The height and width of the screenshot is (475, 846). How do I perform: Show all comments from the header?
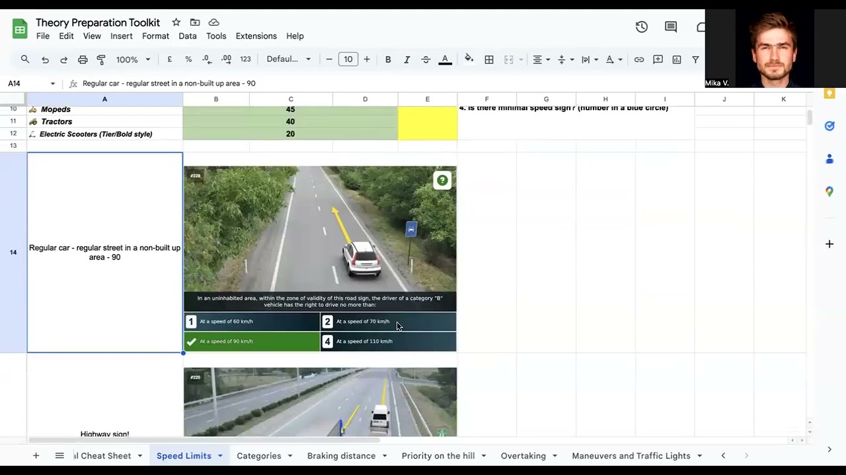(x=671, y=27)
